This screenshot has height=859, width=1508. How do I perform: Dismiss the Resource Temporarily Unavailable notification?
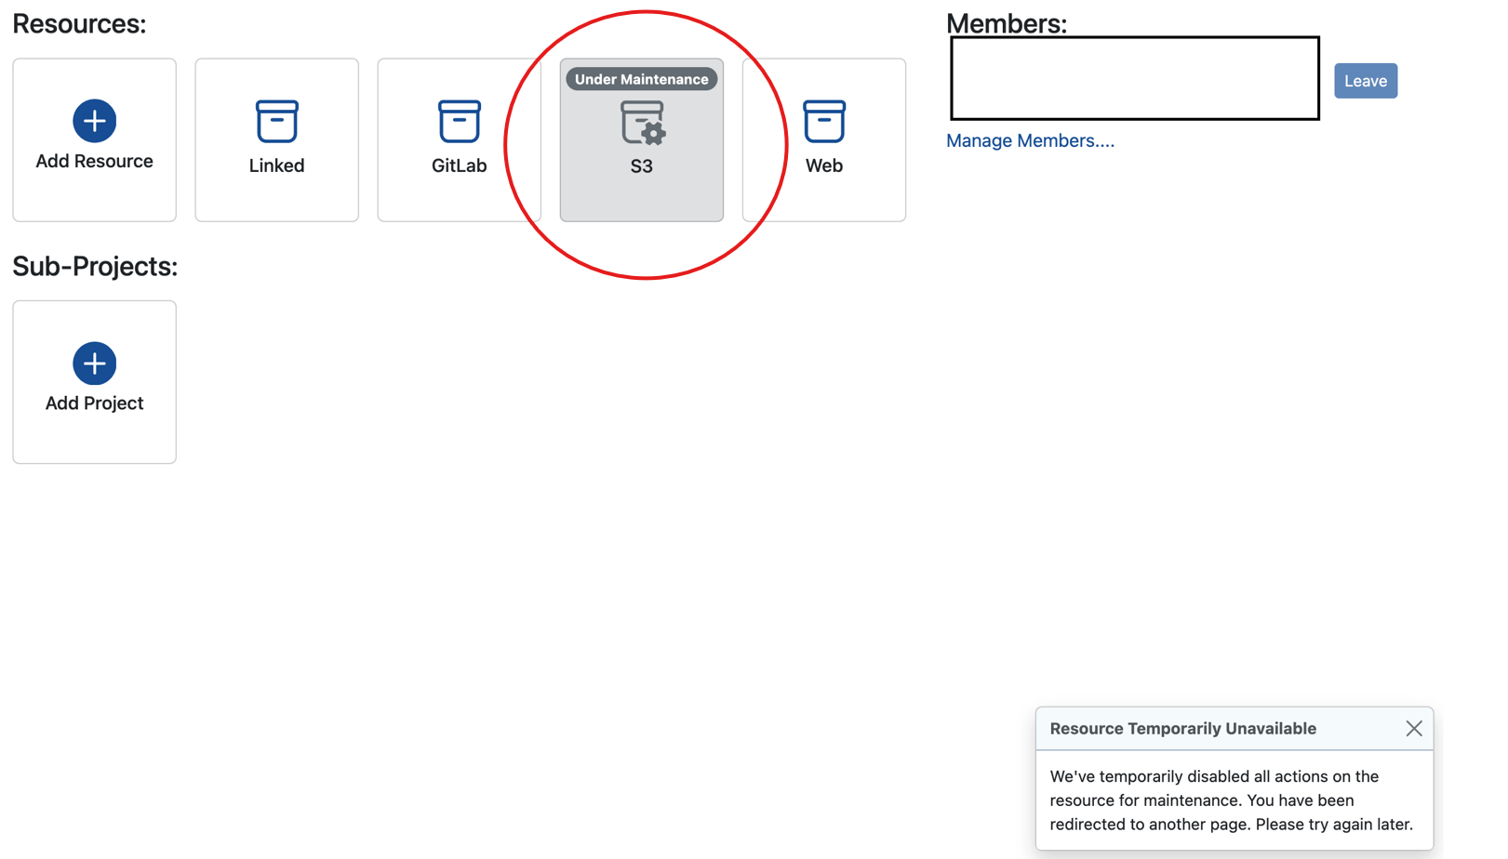click(x=1413, y=729)
